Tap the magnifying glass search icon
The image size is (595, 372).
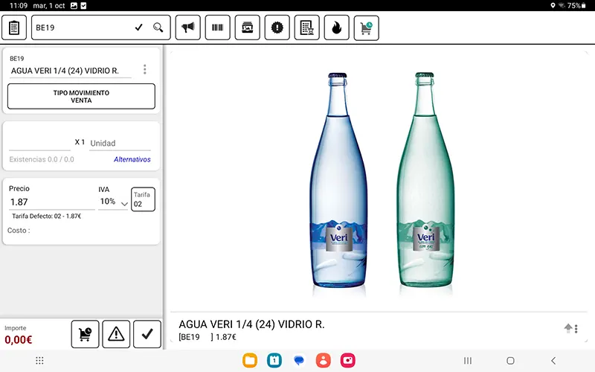click(x=158, y=28)
